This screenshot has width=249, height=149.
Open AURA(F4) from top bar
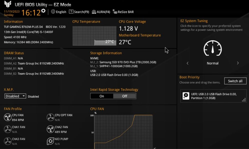click(x=103, y=12)
